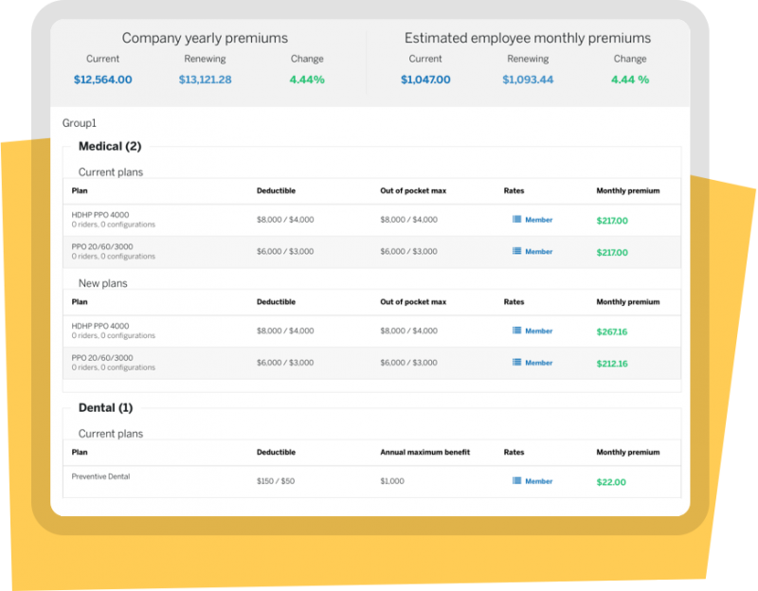
Task: Select Preventive Dental plan name
Action: click(100, 476)
